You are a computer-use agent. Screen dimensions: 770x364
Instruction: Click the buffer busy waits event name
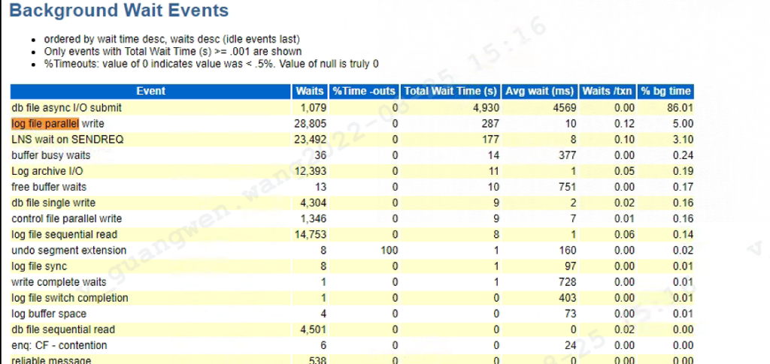coord(51,155)
